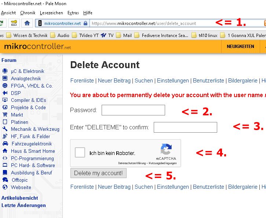
Task: Click the PC Hard- & Software laptop icon
Action: tap(5, 165)
